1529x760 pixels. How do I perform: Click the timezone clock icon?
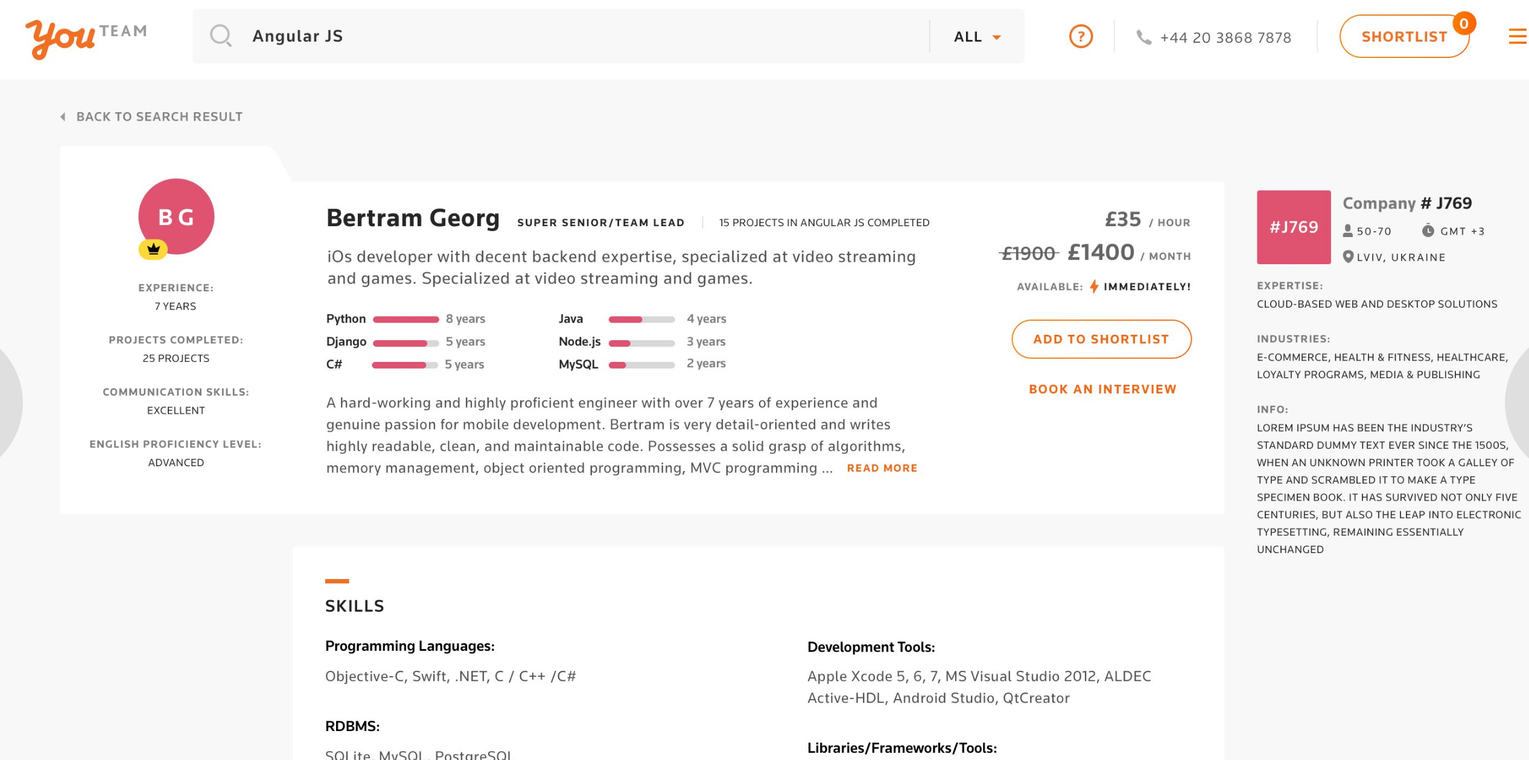pyautogui.click(x=1428, y=230)
